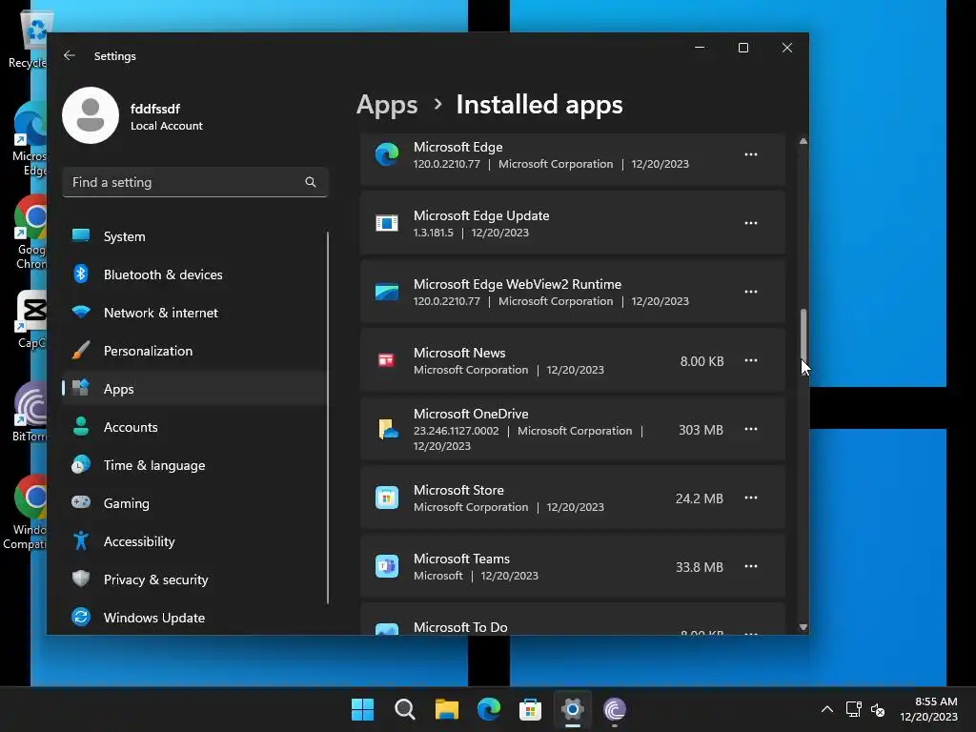Viewport: 976px width, 732px height.
Task: Open Privacy & security settings
Action: [194, 579]
